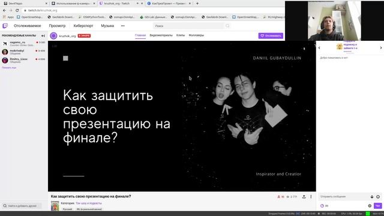Image resolution: width=384 pixels, height=216 pixels.
Task: Open the GIS-Lab bookmark
Action: pos(154,17)
